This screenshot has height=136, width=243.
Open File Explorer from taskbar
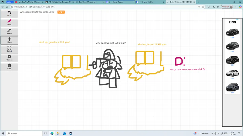[58, 133]
